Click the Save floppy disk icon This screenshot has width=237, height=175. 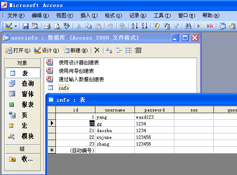pos(26,26)
